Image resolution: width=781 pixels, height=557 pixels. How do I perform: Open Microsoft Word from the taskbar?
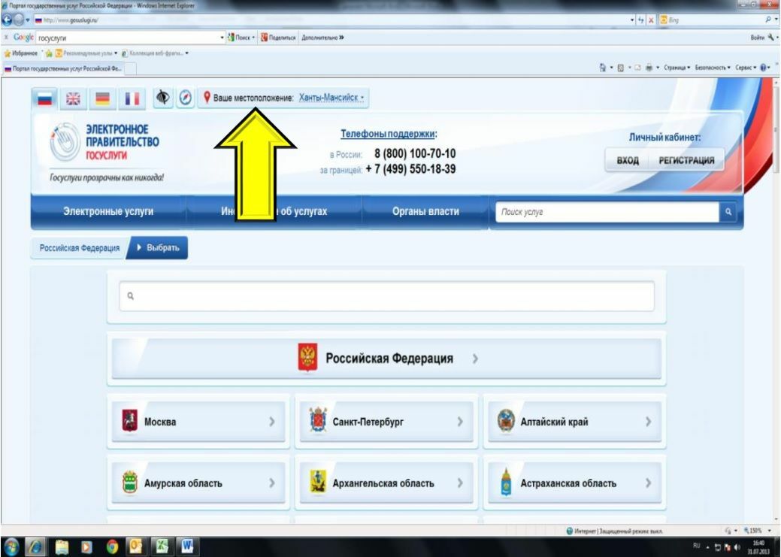pyautogui.click(x=186, y=546)
